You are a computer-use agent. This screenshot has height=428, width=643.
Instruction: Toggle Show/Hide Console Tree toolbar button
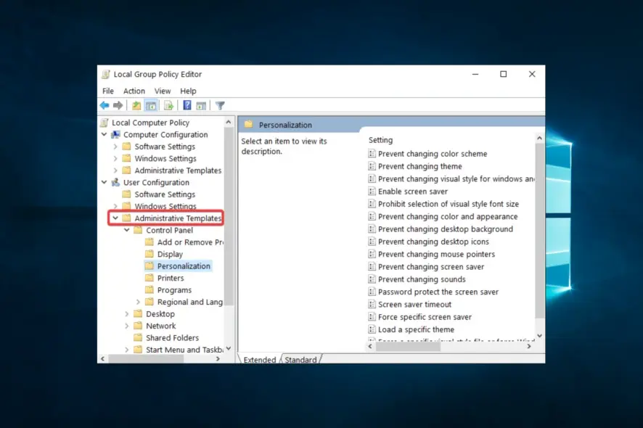150,106
